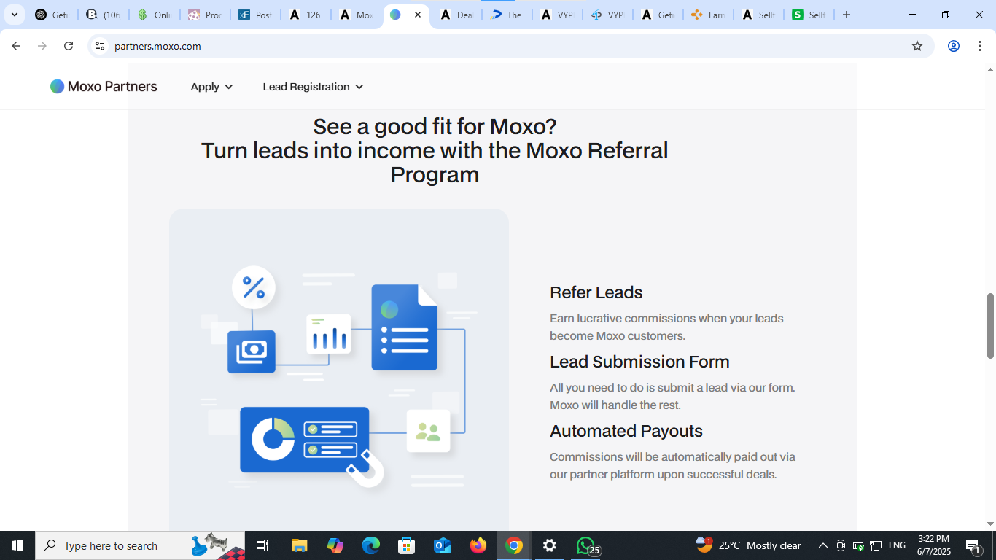Open the Chrome three-dot menu
Image resolution: width=996 pixels, height=560 pixels.
980,46
